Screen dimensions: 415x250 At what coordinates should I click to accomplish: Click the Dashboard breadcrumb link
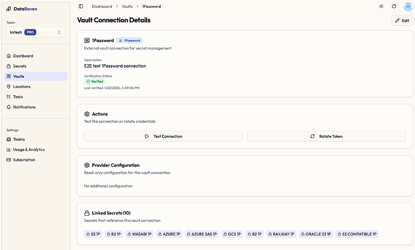pos(102,6)
